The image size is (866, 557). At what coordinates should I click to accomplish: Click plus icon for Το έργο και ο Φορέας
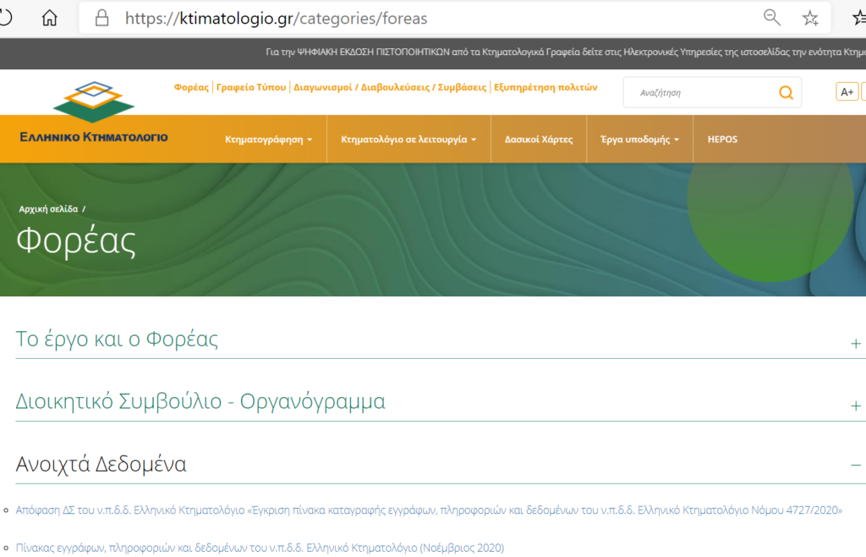tap(856, 343)
